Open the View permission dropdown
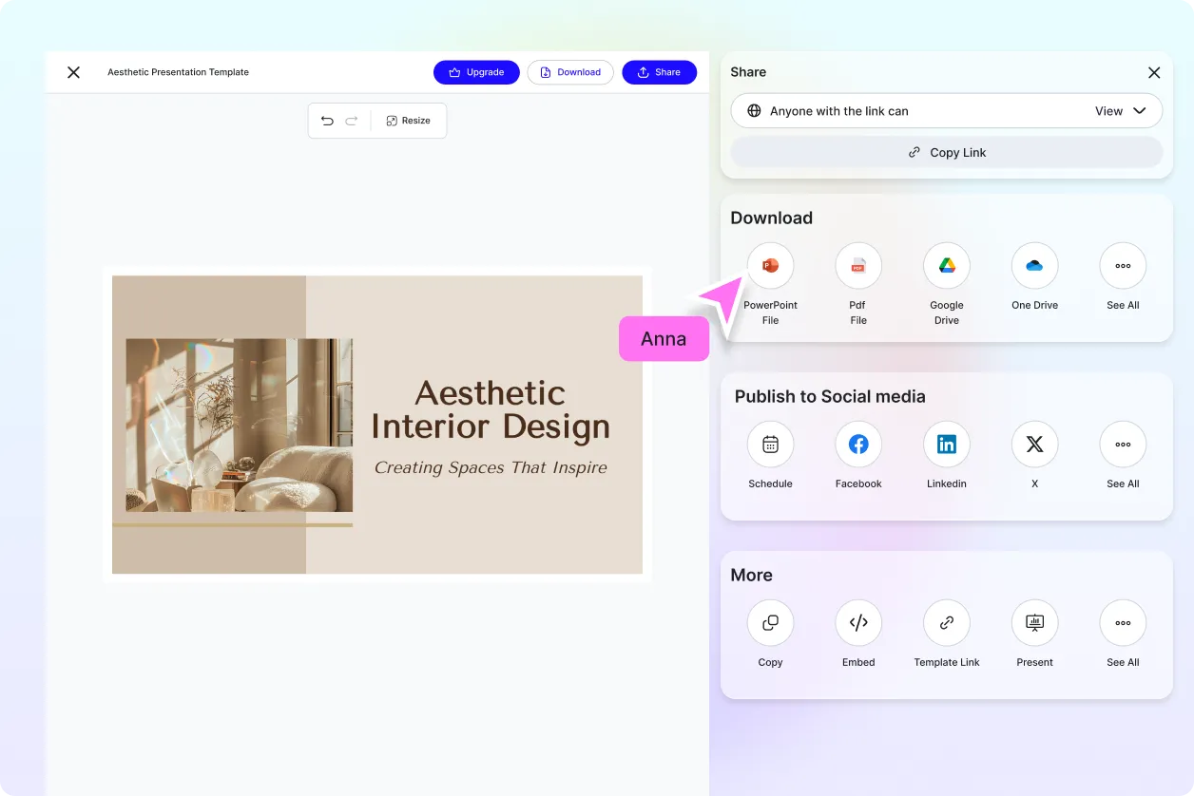This screenshot has height=796, width=1194. coord(1121,111)
